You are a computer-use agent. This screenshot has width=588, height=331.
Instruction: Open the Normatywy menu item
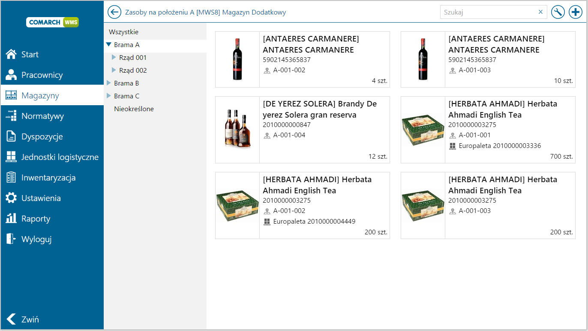click(x=52, y=116)
